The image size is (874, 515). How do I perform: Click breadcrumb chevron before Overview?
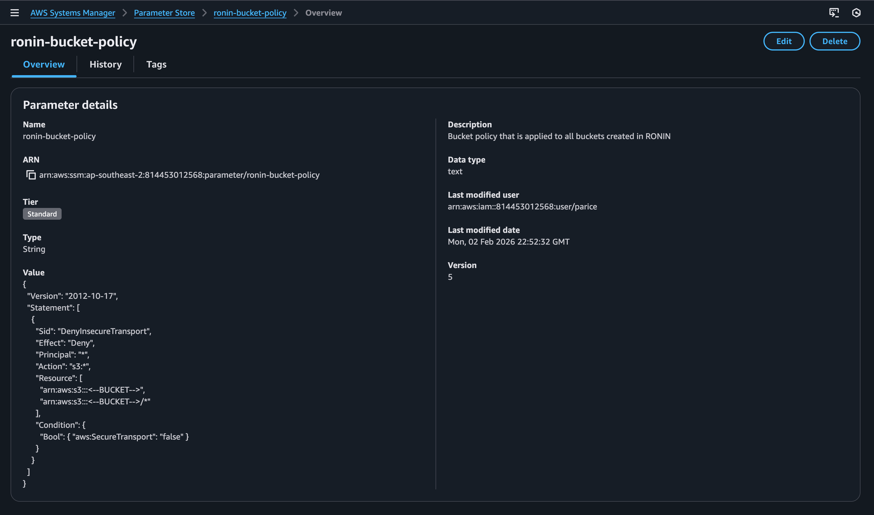[296, 13]
